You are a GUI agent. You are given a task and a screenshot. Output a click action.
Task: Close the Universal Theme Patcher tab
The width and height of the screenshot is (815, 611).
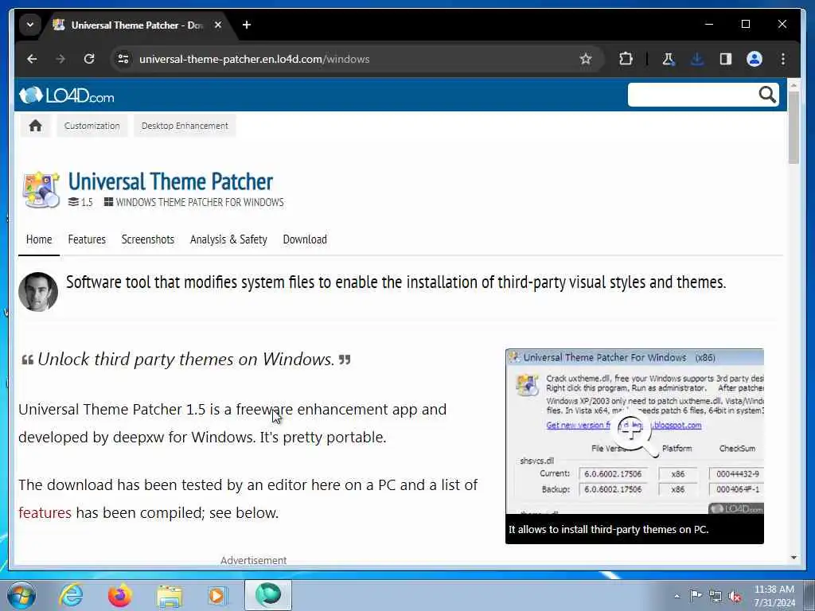click(x=218, y=25)
